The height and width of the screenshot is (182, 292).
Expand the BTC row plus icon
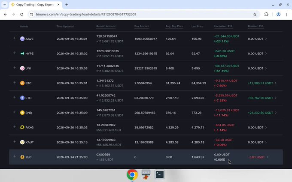coord(15,83)
